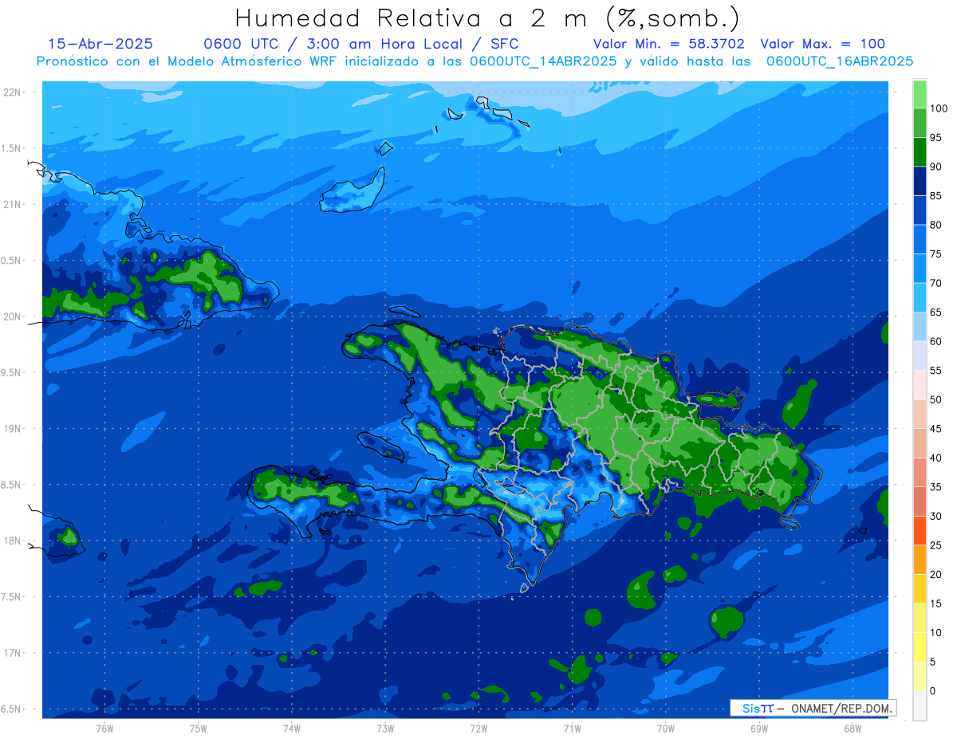Viewport: 957px width, 739px height.
Task: Click the "1.5N" latitude label
Action: (11, 148)
